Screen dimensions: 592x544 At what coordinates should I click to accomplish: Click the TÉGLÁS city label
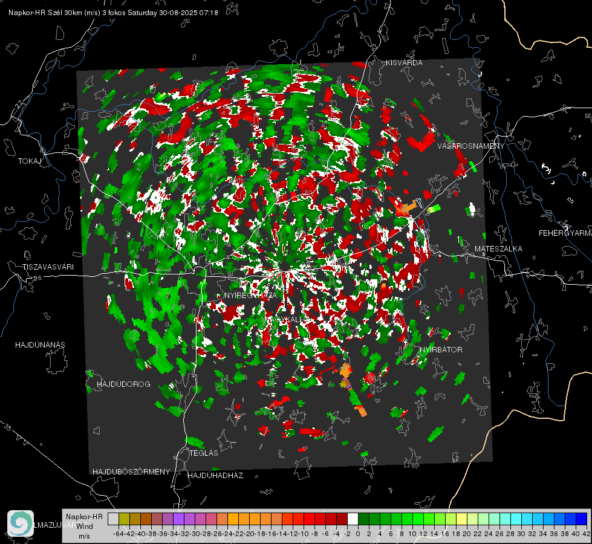204,453
